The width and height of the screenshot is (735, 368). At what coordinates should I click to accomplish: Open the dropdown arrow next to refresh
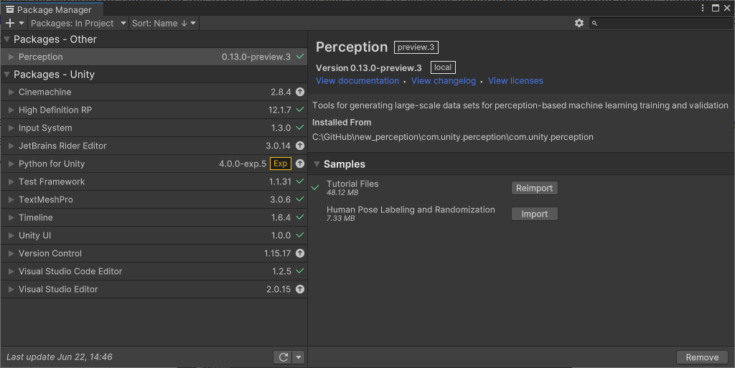point(299,357)
